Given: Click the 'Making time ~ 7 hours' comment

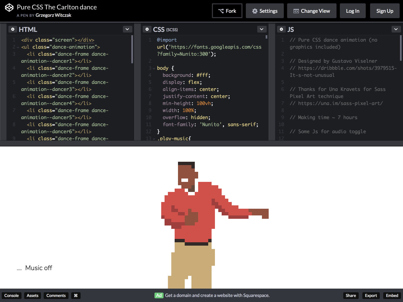Looking at the screenshot, I should tap(323, 117).
